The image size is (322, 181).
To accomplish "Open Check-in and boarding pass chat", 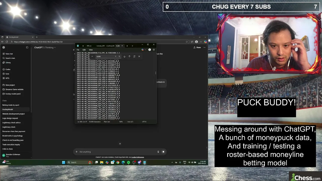I will click(13, 140).
